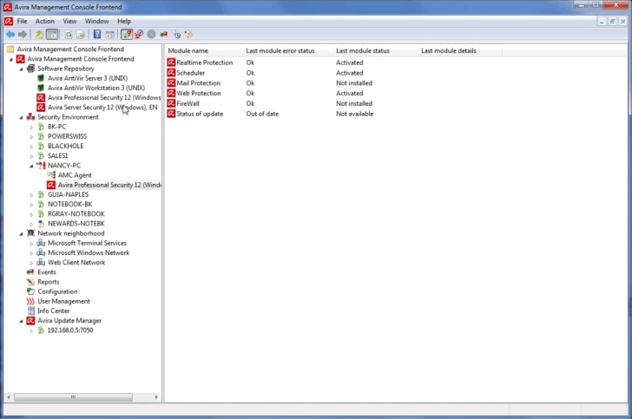Click the last orange arrow toolbar icon
The width and height of the screenshot is (632, 419).
pyautogui.click(x=188, y=35)
